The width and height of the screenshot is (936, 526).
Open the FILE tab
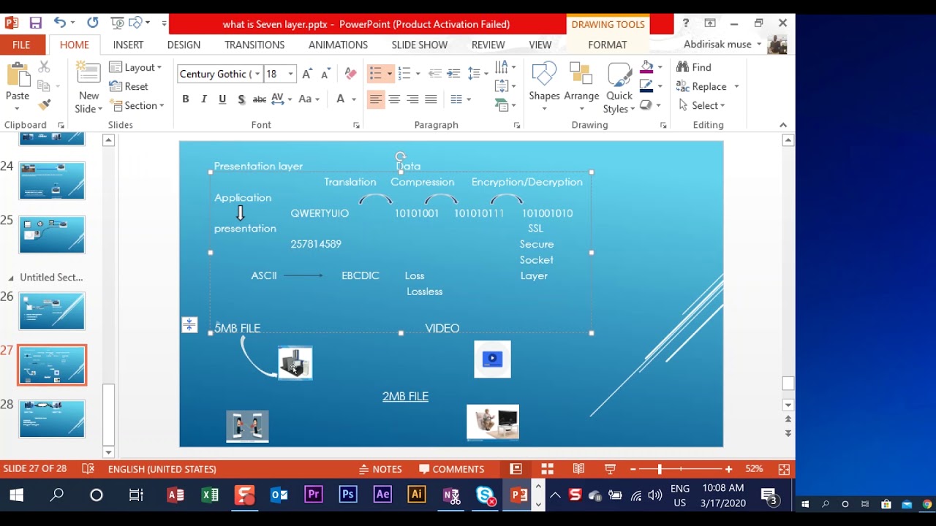[21, 45]
